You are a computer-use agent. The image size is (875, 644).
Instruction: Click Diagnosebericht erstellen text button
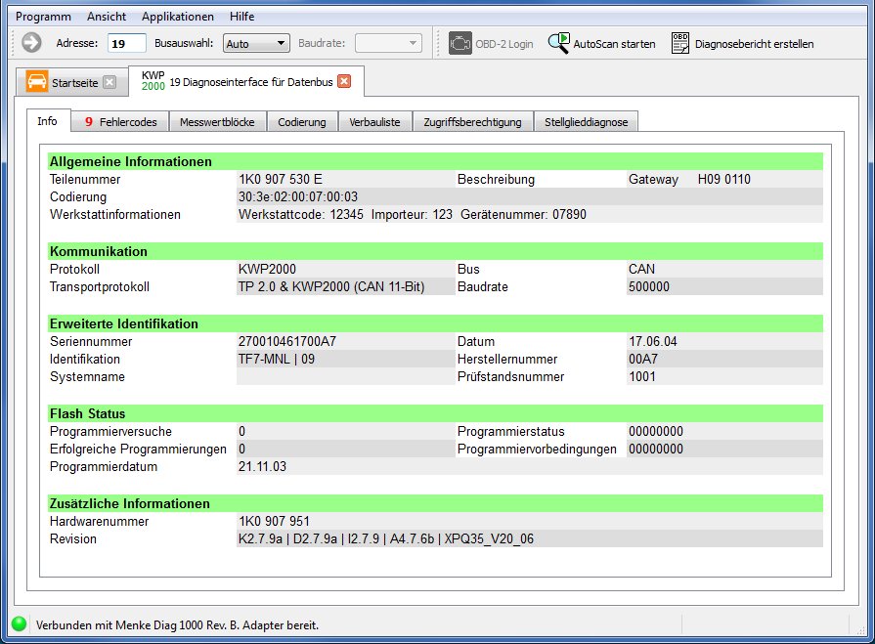click(754, 44)
